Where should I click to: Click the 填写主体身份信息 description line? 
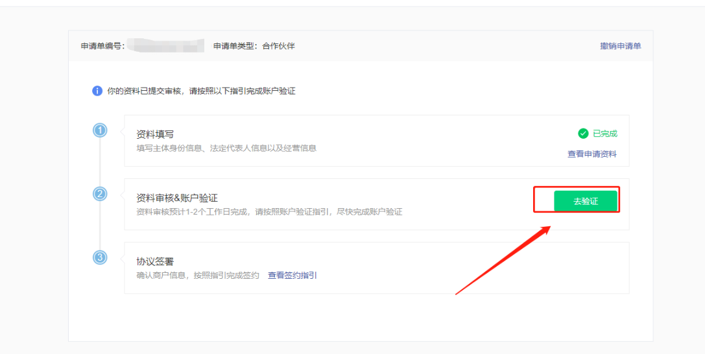[x=226, y=148]
